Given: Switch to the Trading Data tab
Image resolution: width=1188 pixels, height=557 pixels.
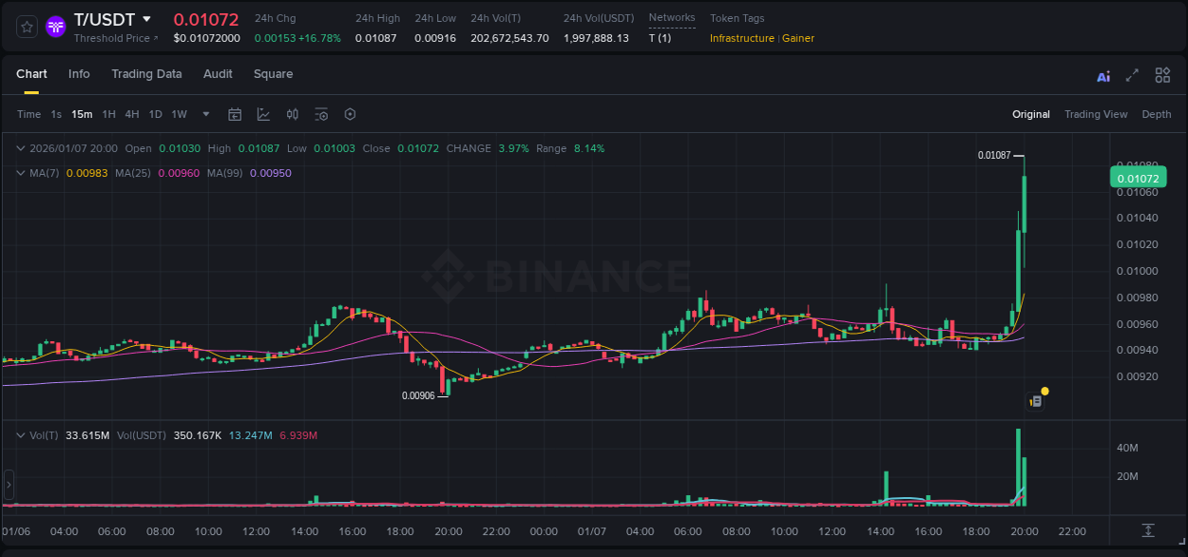Looking at the screenshot, I should click(146, 73).
